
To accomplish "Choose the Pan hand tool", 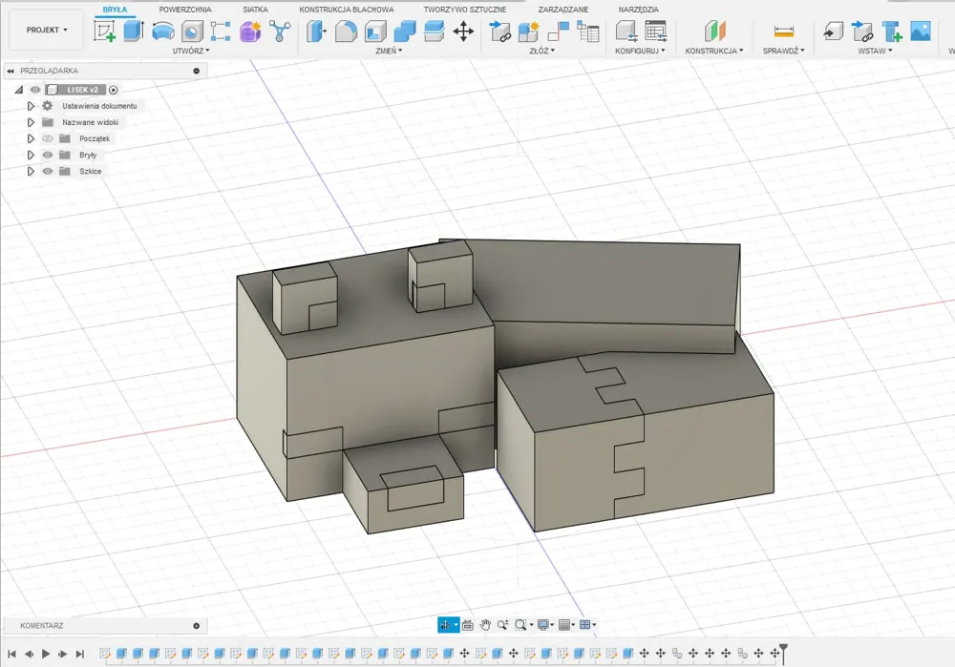I will (486, 625).
